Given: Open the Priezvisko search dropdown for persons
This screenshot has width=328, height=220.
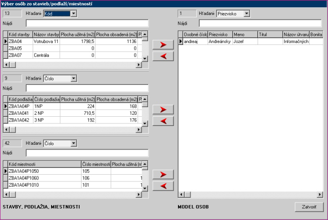Looking at the screenshot, I should coord(246,14).
